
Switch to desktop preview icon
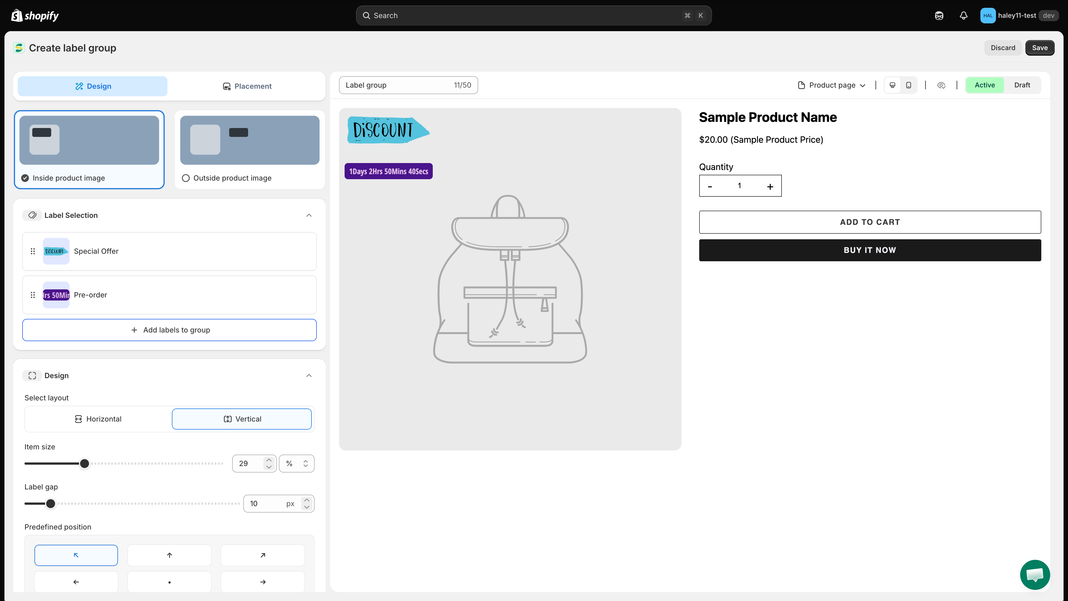[x=893, y=85]
